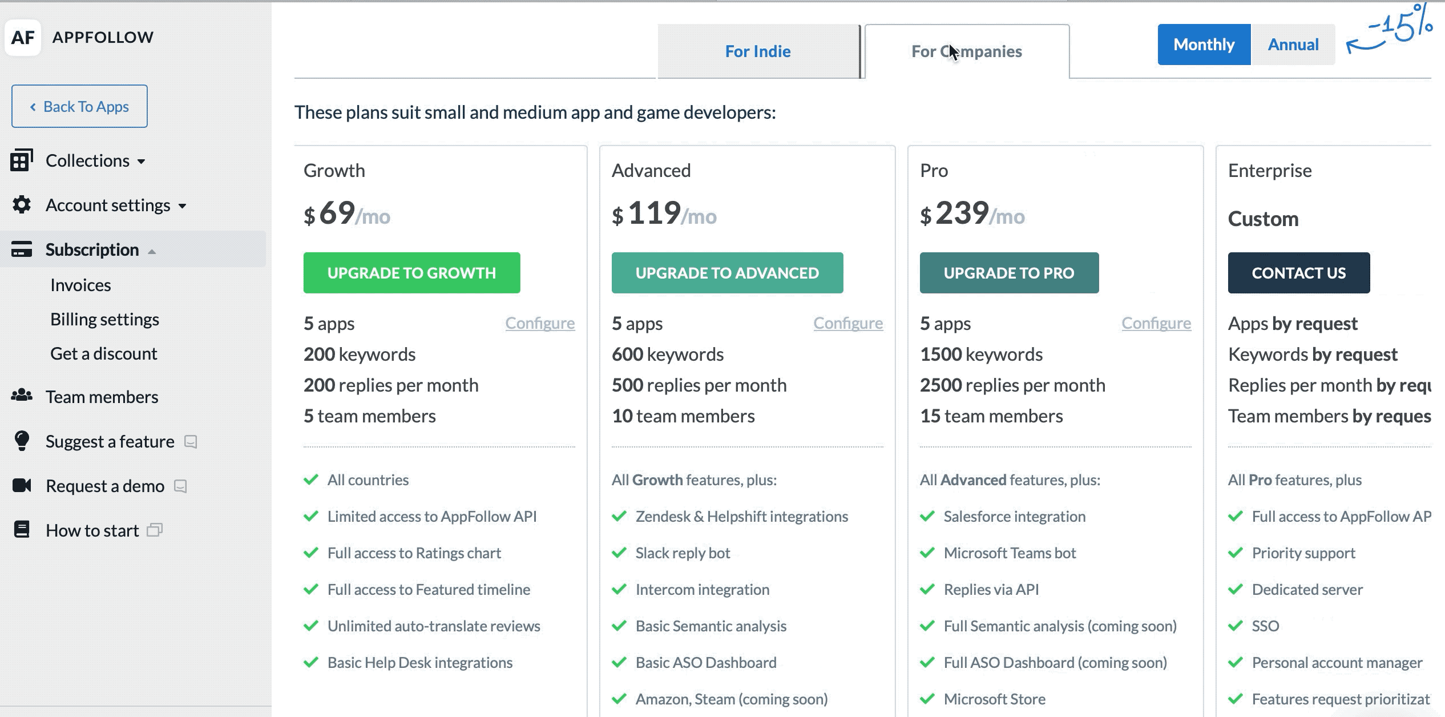Image resolution: width=1445 pixels, height=717 pixels.
Task: Switch billing to Monthly
Action: click(1204, 45)
